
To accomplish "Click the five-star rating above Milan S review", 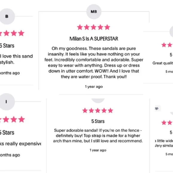I will point(94,27).
